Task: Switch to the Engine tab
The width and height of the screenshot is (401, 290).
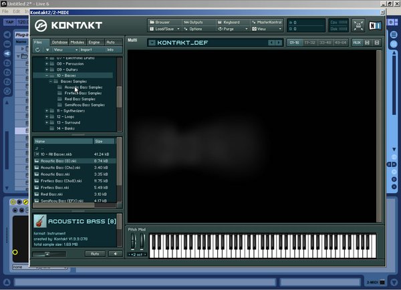Action: (x=95, y=42)
